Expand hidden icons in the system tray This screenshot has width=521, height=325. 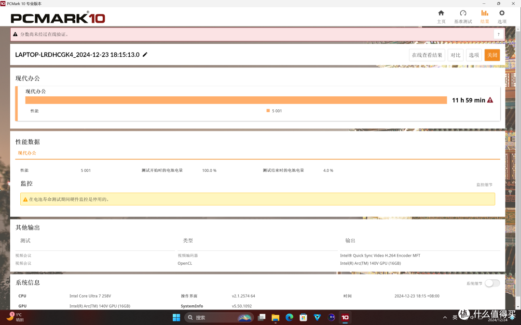(445, 317)
